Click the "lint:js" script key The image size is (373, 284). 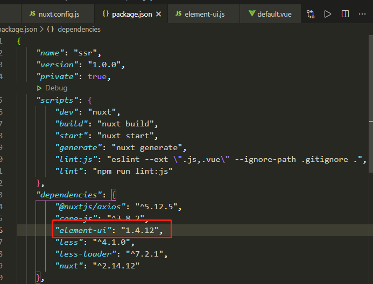pyautogui.click(x=76, y=159)
